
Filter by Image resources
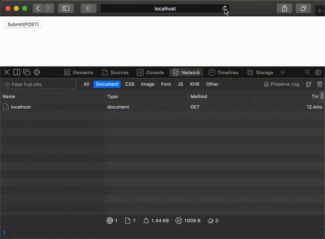148,84
